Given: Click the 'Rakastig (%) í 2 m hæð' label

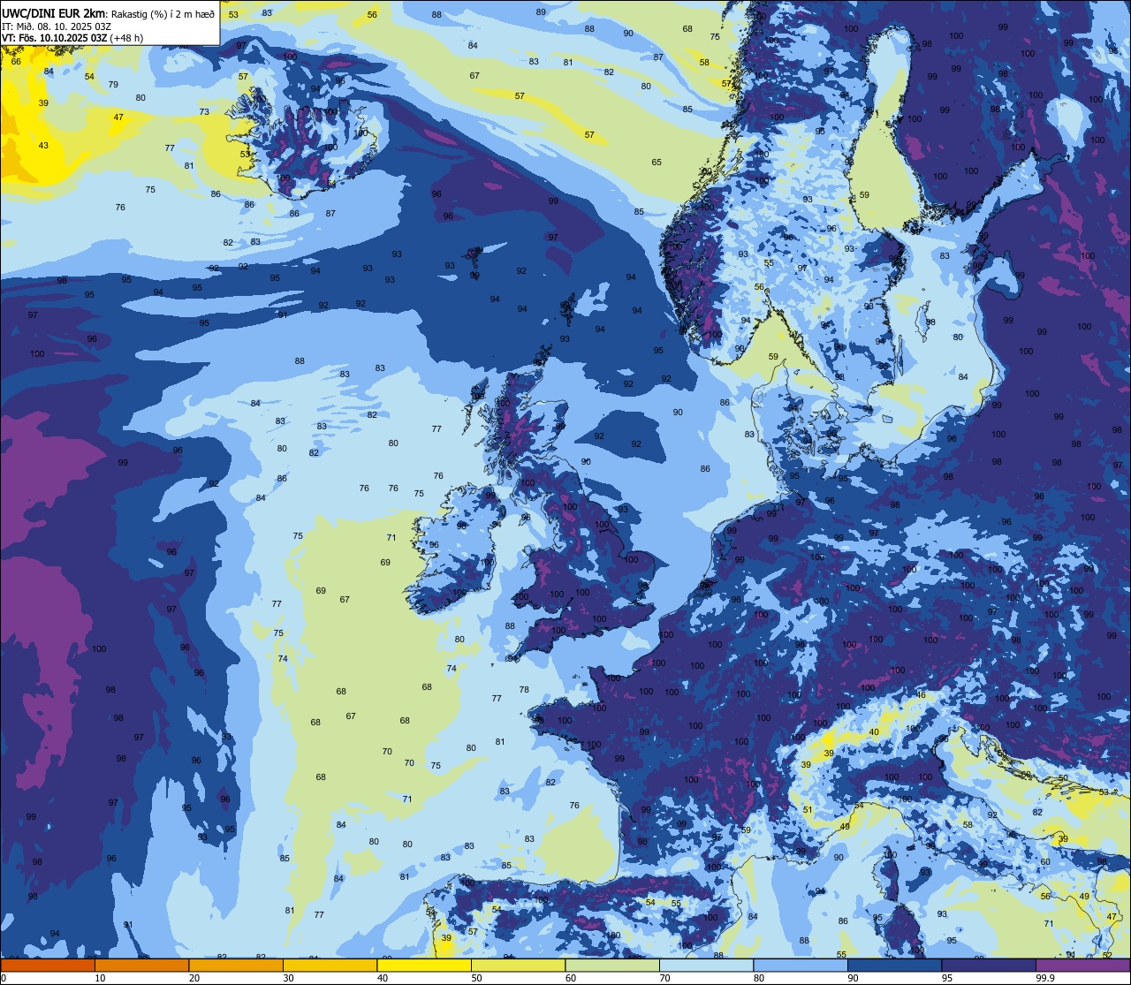Looking at the screenshot, I should (x=163, y=13).
